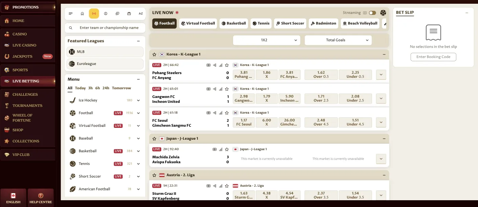
Task: Minimize the Bet Slip panel
Action: pos(467,13)
